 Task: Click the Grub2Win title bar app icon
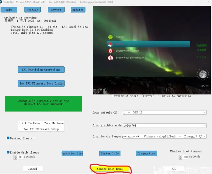coord(1,2)
